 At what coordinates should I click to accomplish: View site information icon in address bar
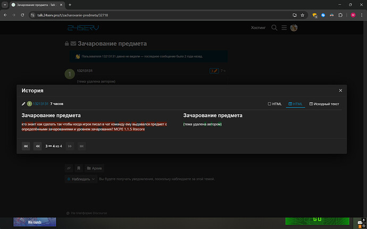point(32,15)
